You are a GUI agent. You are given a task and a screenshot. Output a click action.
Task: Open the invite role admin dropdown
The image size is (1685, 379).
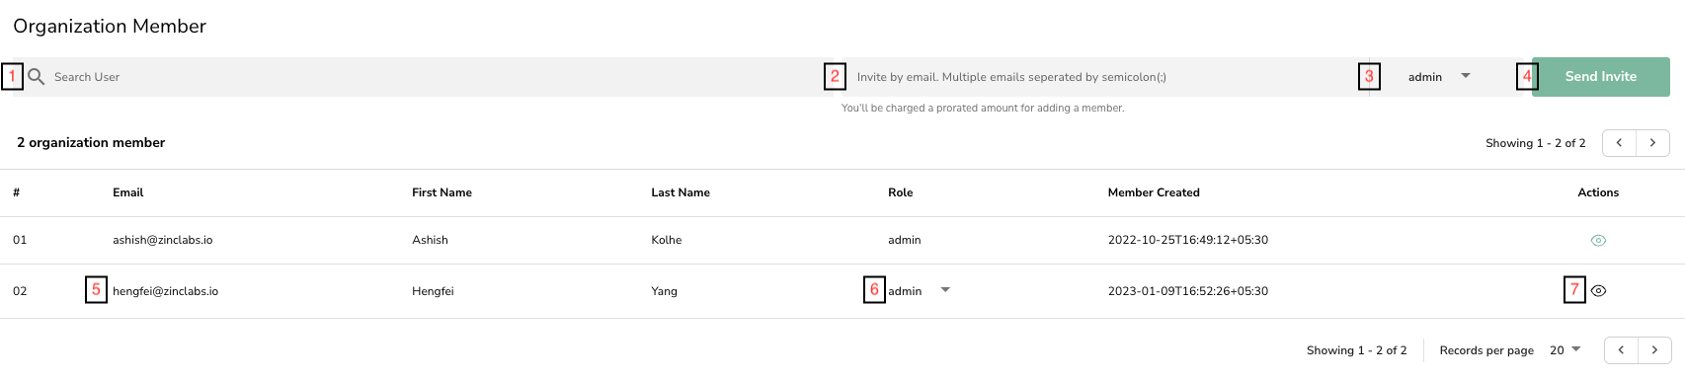tap(1439, 77)
